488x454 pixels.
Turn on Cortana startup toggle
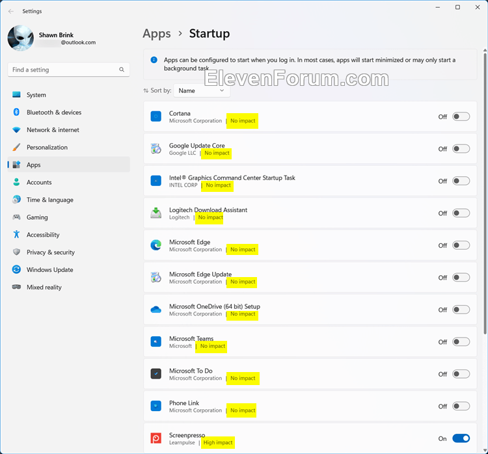(x=461, y=116)
